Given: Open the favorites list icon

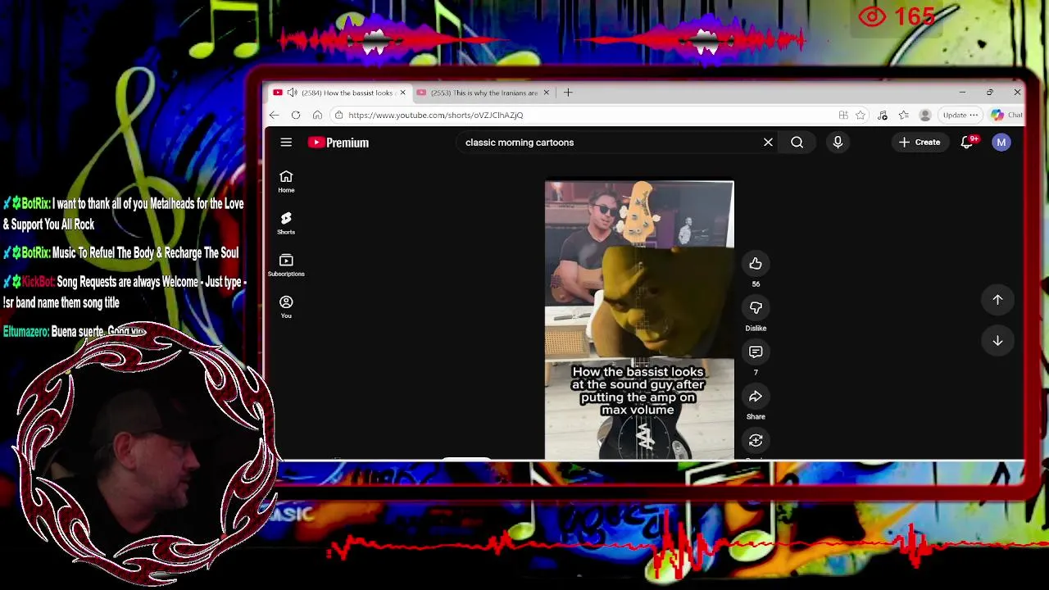Looking at the screenshot, I should tap(903, 115).
